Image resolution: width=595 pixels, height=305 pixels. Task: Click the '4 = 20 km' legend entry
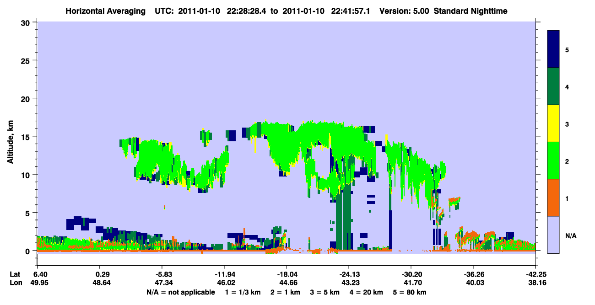pyautogui.click(x=367, y=292)
